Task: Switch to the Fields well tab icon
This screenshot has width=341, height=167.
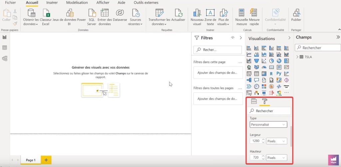Action: 254,101
